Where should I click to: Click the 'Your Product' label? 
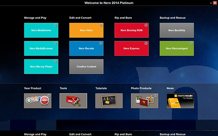pyautogui.click(x=33, y=88)
